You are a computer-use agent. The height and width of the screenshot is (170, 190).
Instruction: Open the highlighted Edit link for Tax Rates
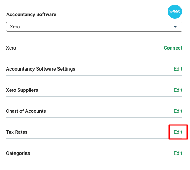coord(178,132)
